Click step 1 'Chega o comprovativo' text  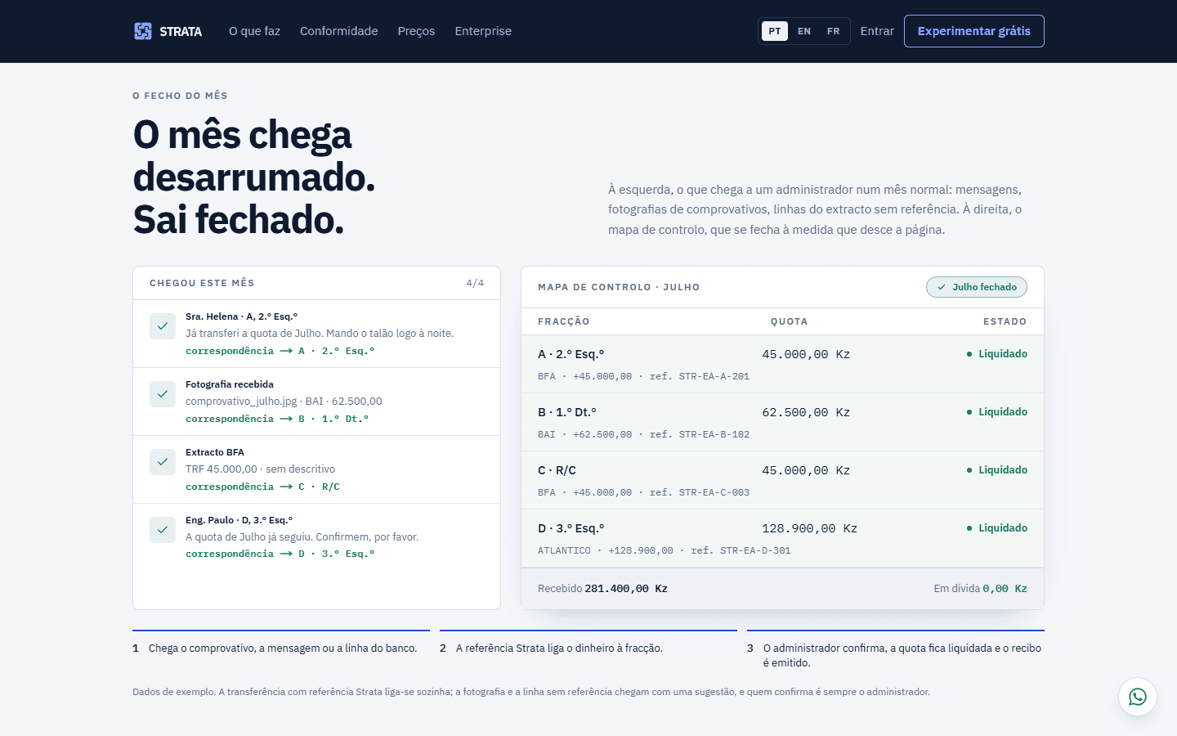click(x=283, y=648)
